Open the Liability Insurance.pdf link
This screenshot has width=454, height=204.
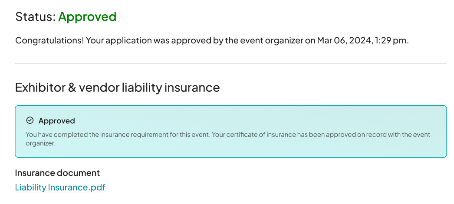click(60, 188)
